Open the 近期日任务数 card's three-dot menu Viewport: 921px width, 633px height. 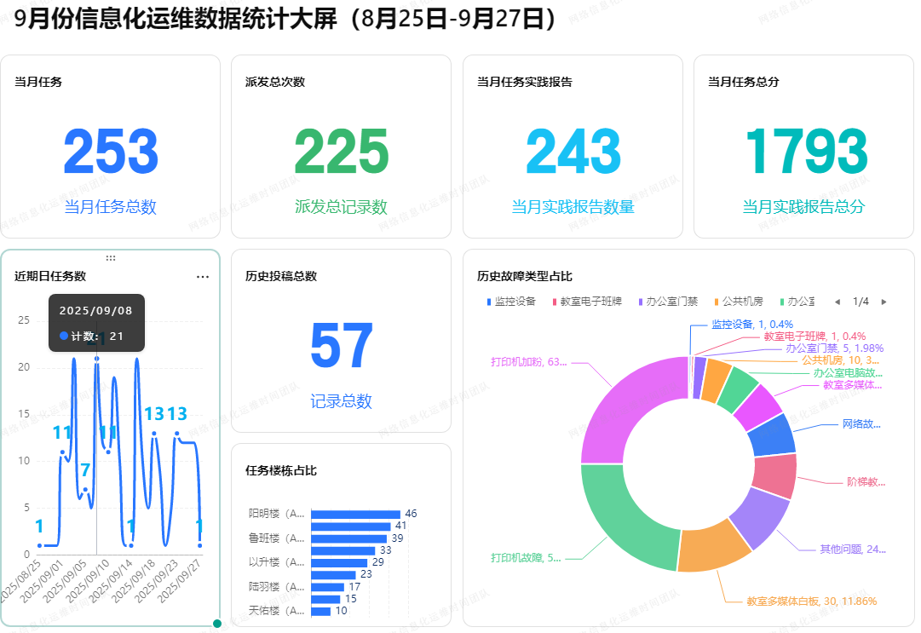(x=203, y=277)
